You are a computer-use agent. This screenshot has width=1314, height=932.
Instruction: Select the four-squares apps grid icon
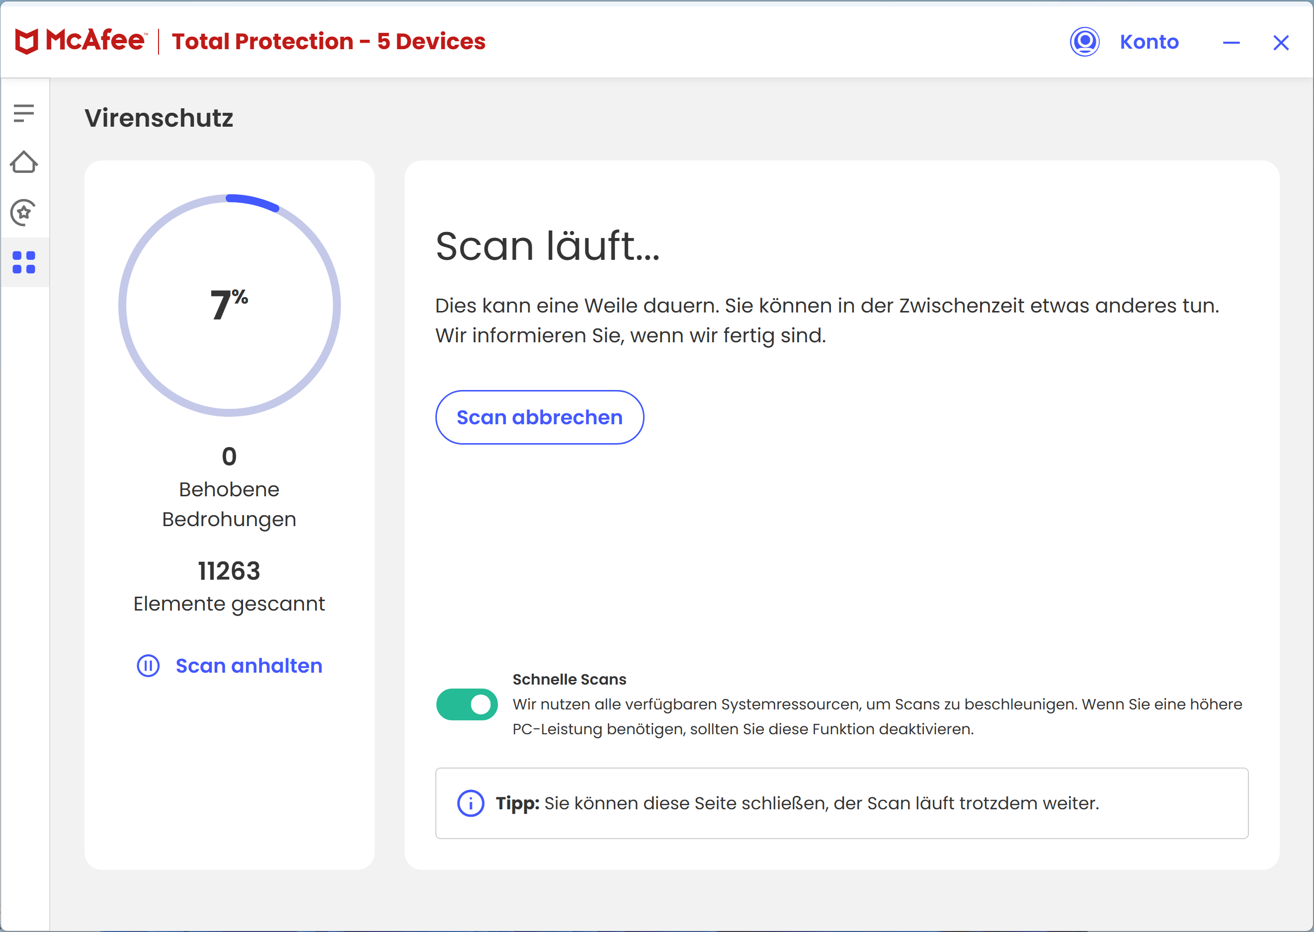23,262
